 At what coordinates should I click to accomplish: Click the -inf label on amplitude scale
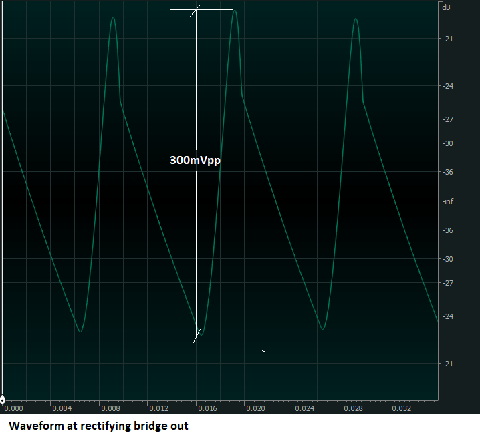[448, 201]
